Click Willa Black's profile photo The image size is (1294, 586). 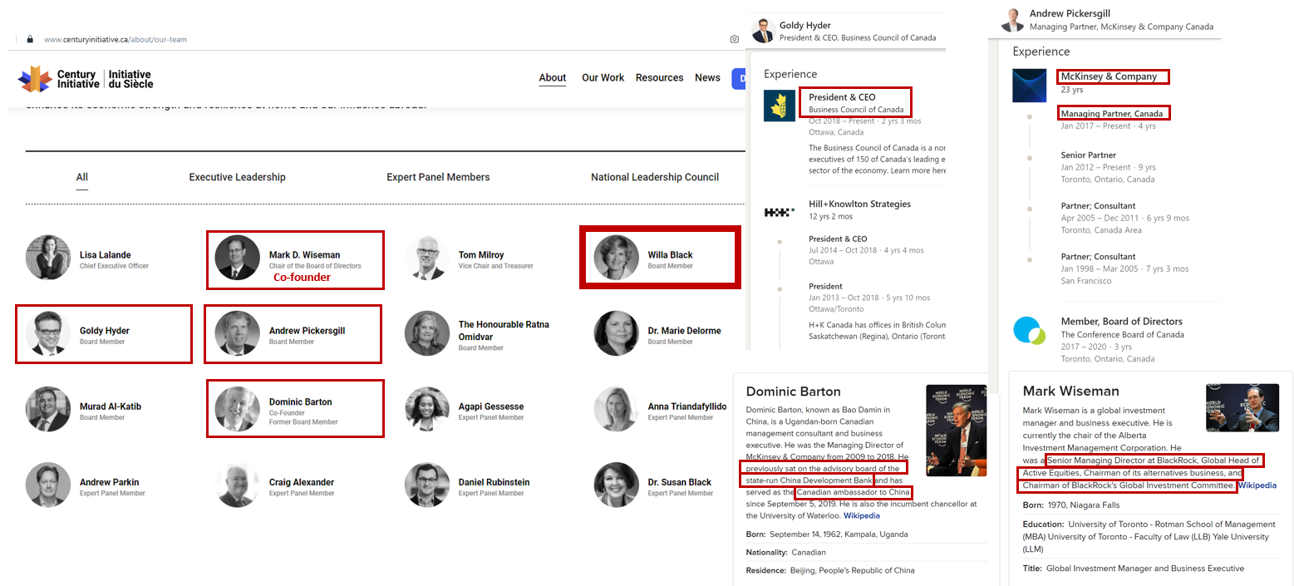617,258
